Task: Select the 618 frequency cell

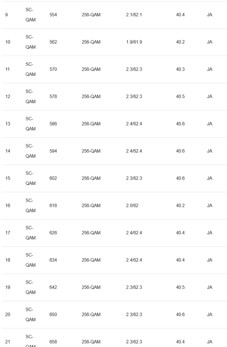Action: point(53,205)
